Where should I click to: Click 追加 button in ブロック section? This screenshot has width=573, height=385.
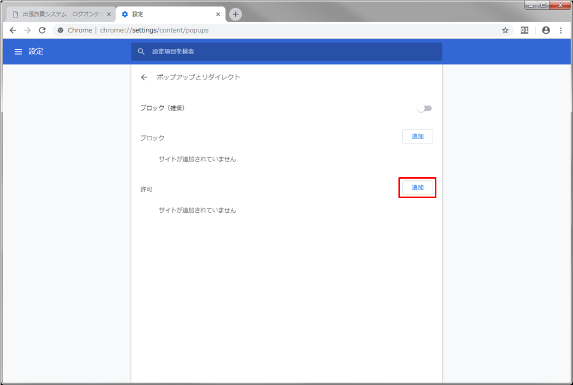[418, 136]
